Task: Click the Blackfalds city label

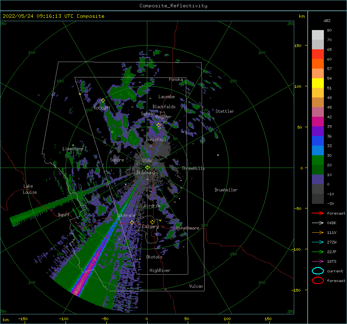Action: click(164, 107)
